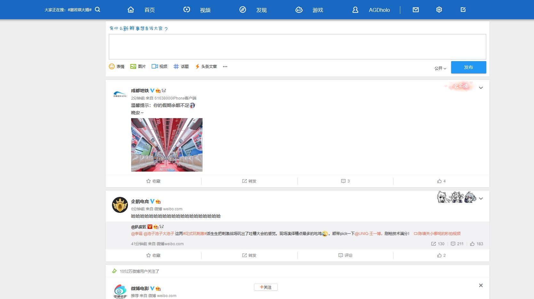Viewport: 534px width, 299px height.
Task: Open Weibo messages via the envelope icon
Action: click(x=415, y=10)
